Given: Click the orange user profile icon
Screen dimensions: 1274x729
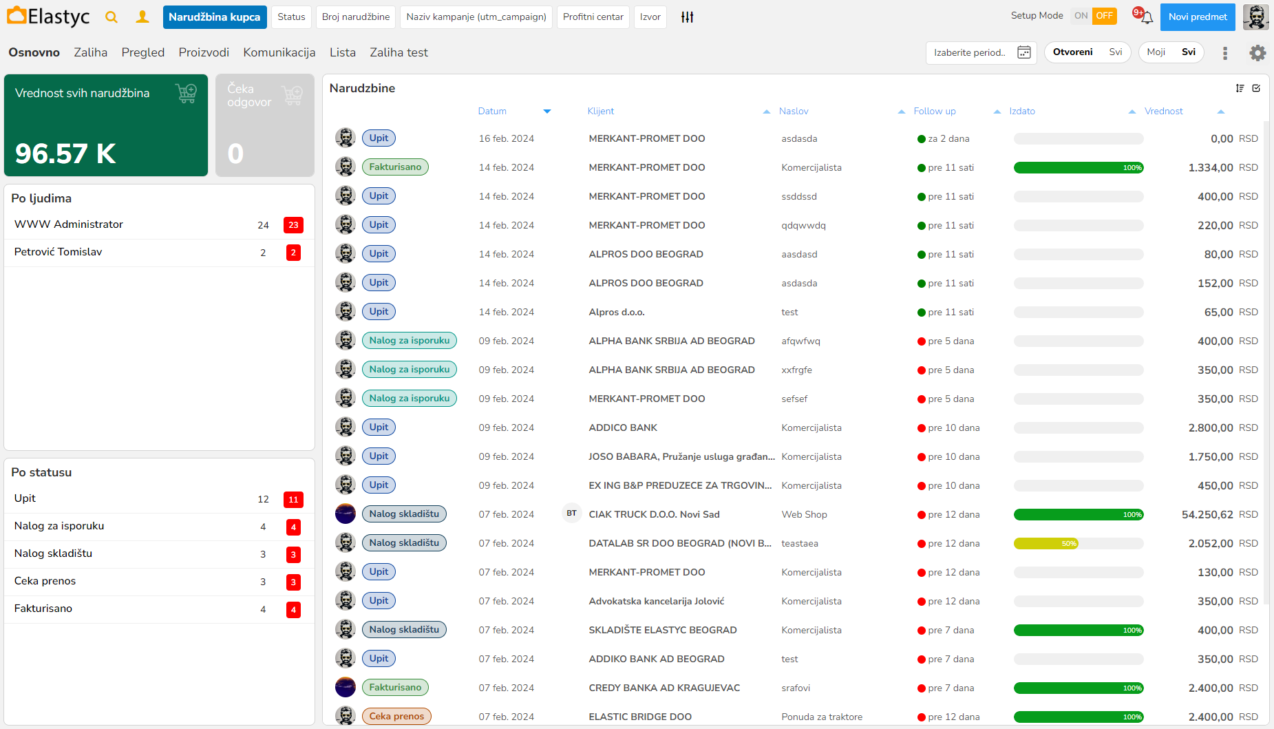Looking at the screenshot, I should (142, 17).
